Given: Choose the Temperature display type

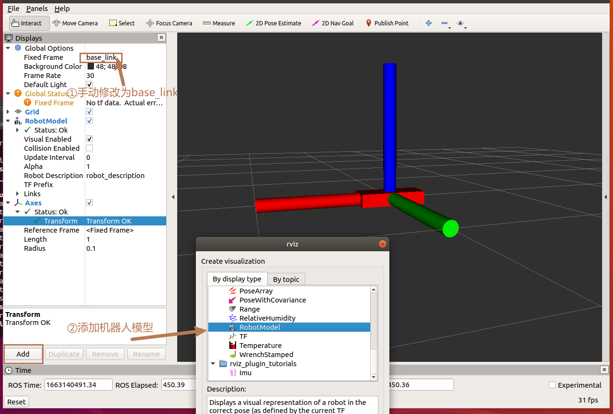Looking at the screenshot, I should pos(261,346).
